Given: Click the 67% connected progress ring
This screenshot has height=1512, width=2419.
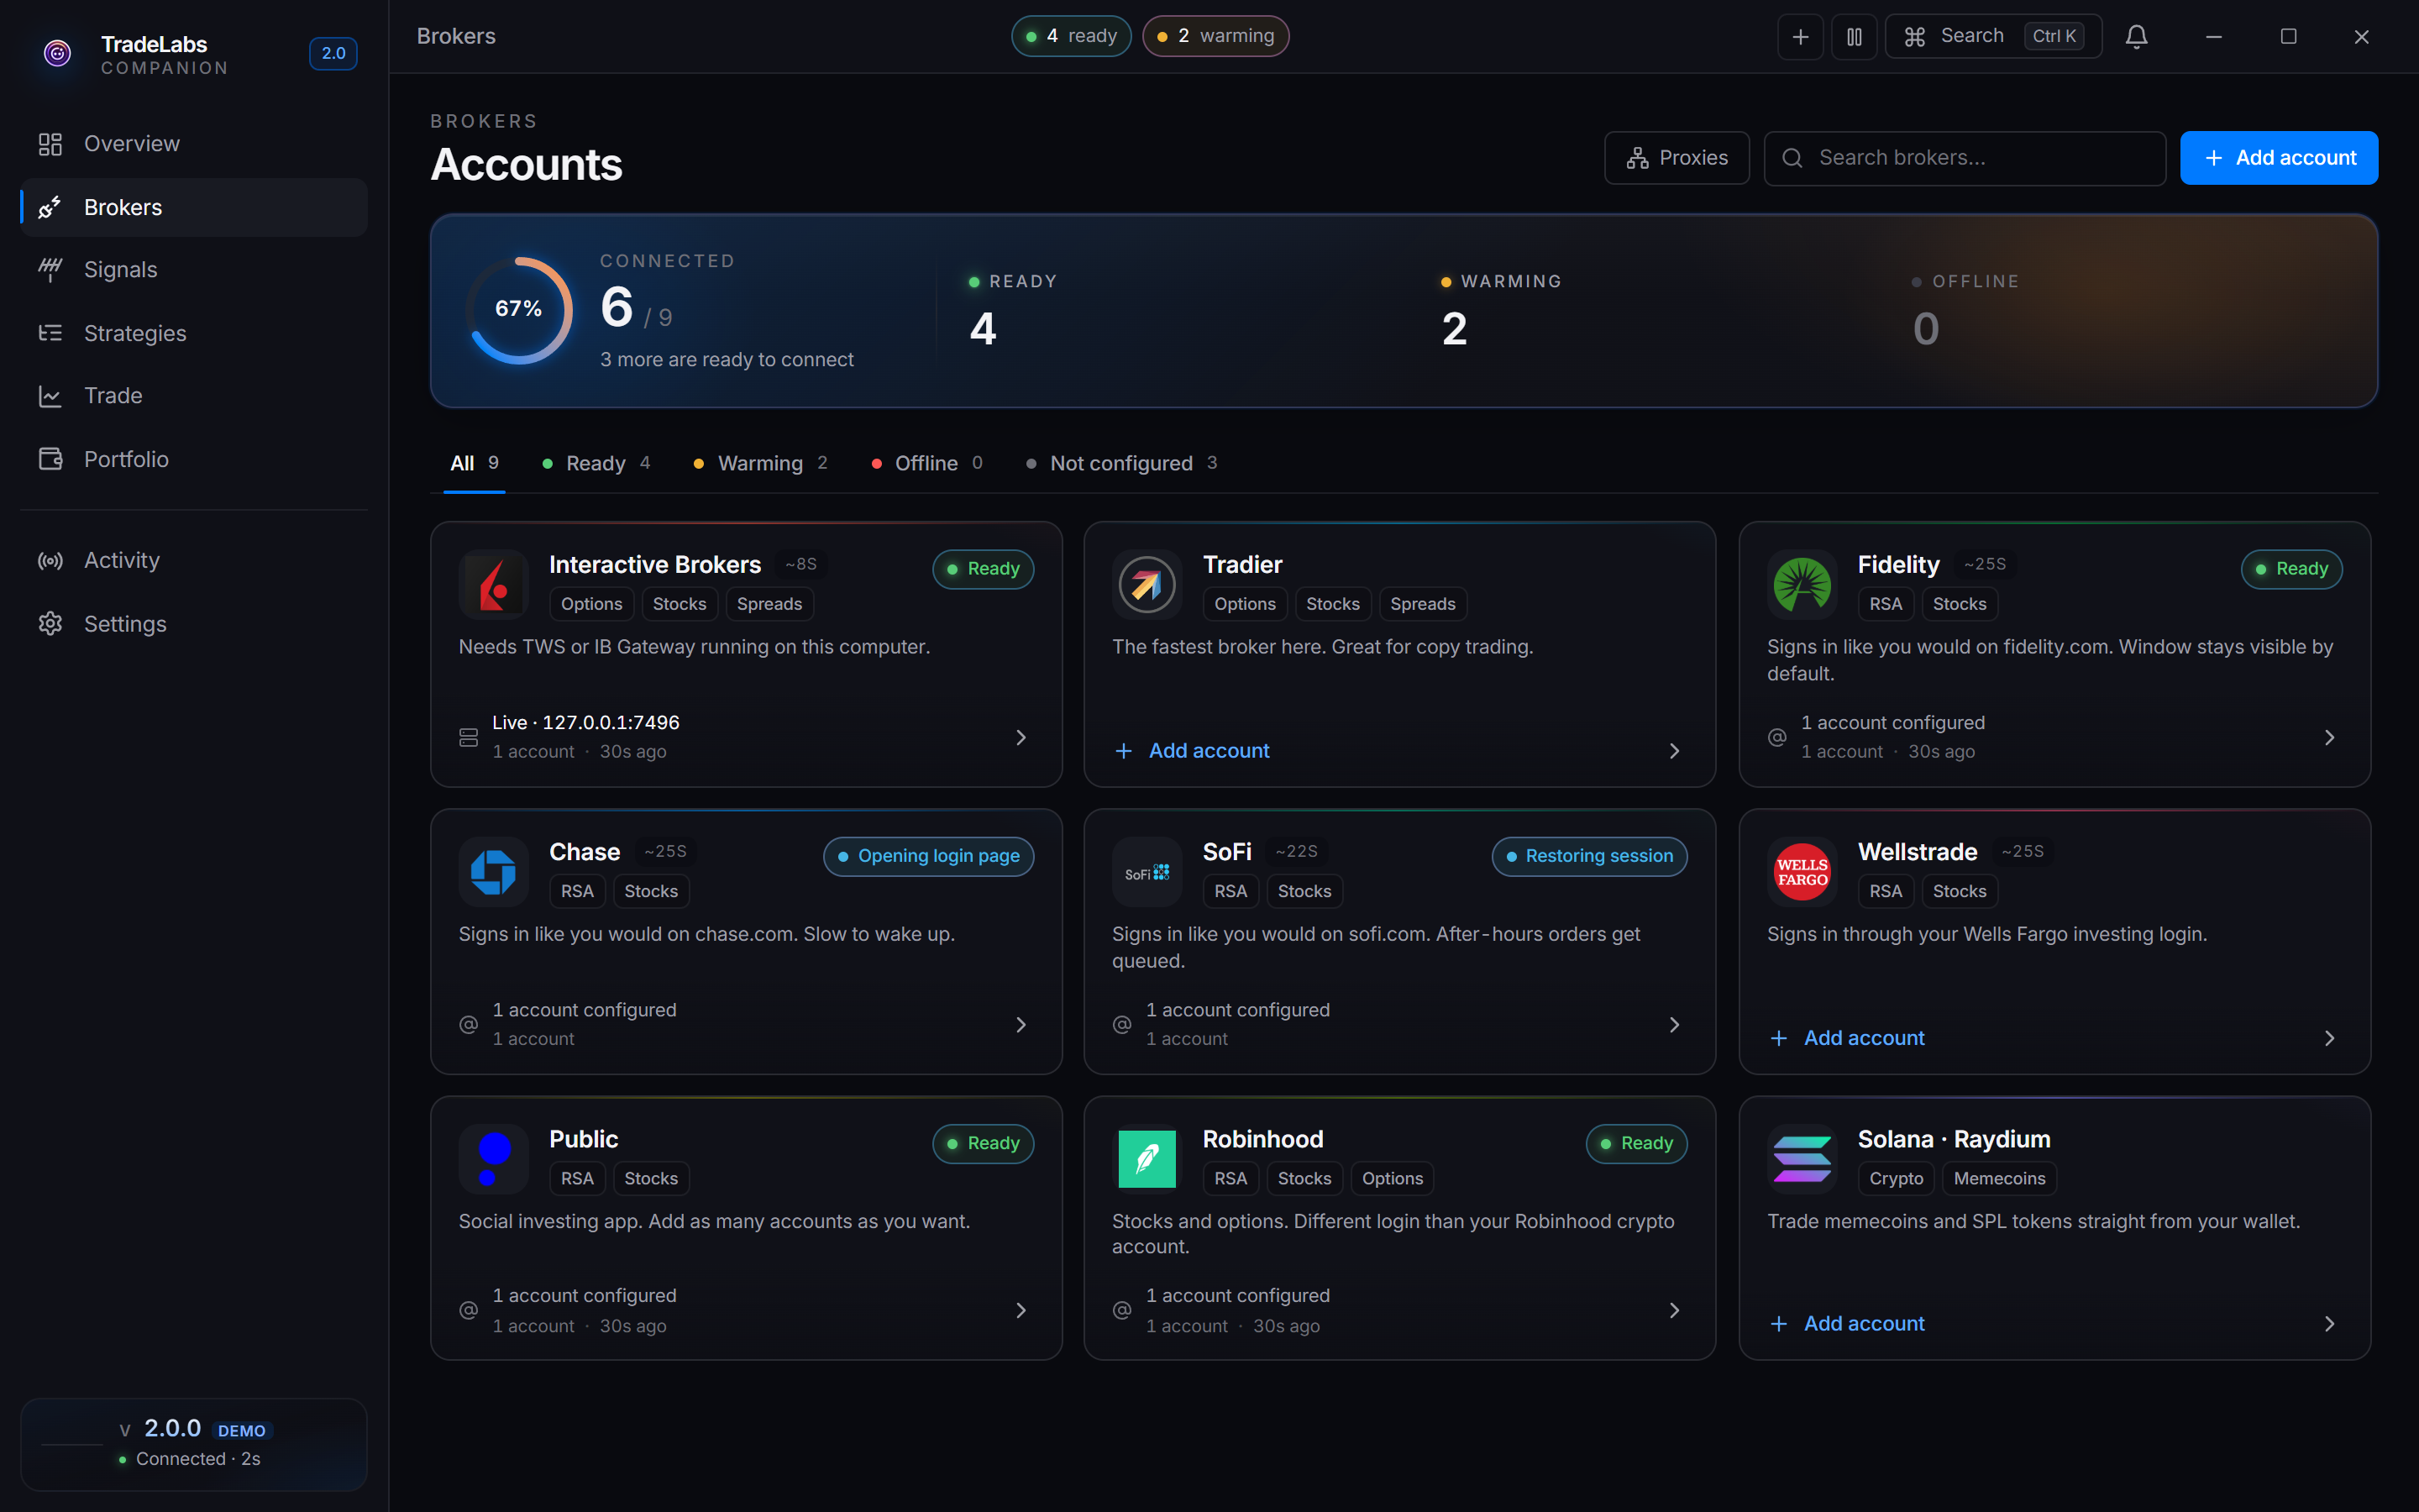Looking at the screenshot, I should pos(519,310).
